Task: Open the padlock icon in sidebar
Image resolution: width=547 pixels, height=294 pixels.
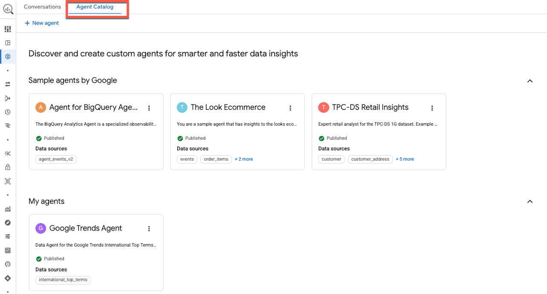Action: click(8, 167)
